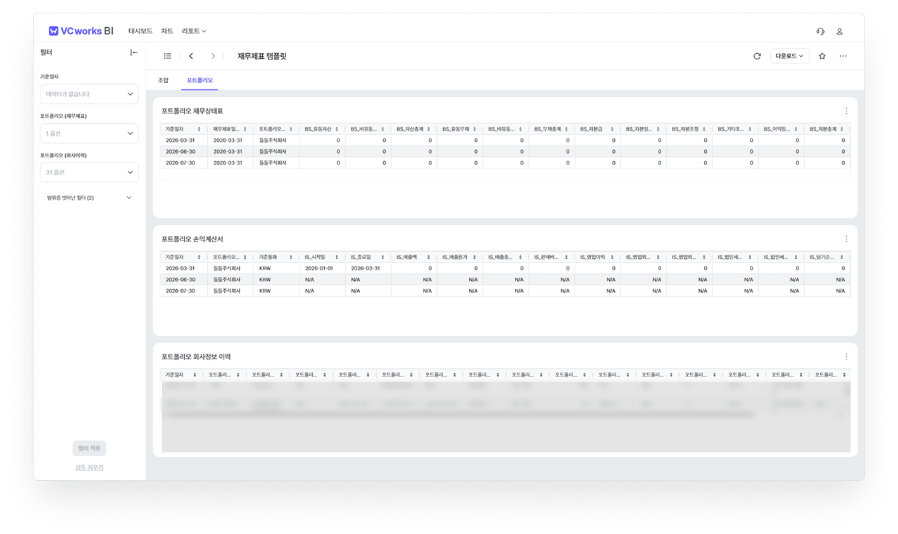Click the VCworks BI logo
The image size is (898, 534).
(81, 31)
